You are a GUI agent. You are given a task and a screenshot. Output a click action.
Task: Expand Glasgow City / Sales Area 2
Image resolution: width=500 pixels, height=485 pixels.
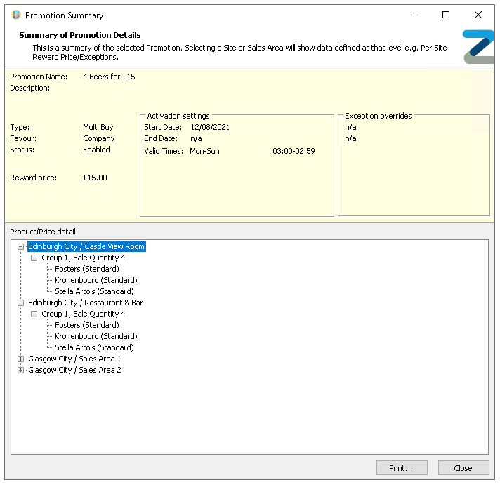coord(21,370)
